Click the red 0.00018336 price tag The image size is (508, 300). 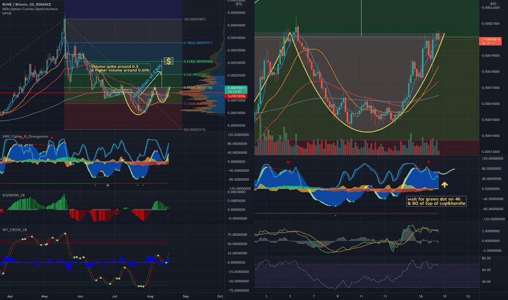coord(236,97)
